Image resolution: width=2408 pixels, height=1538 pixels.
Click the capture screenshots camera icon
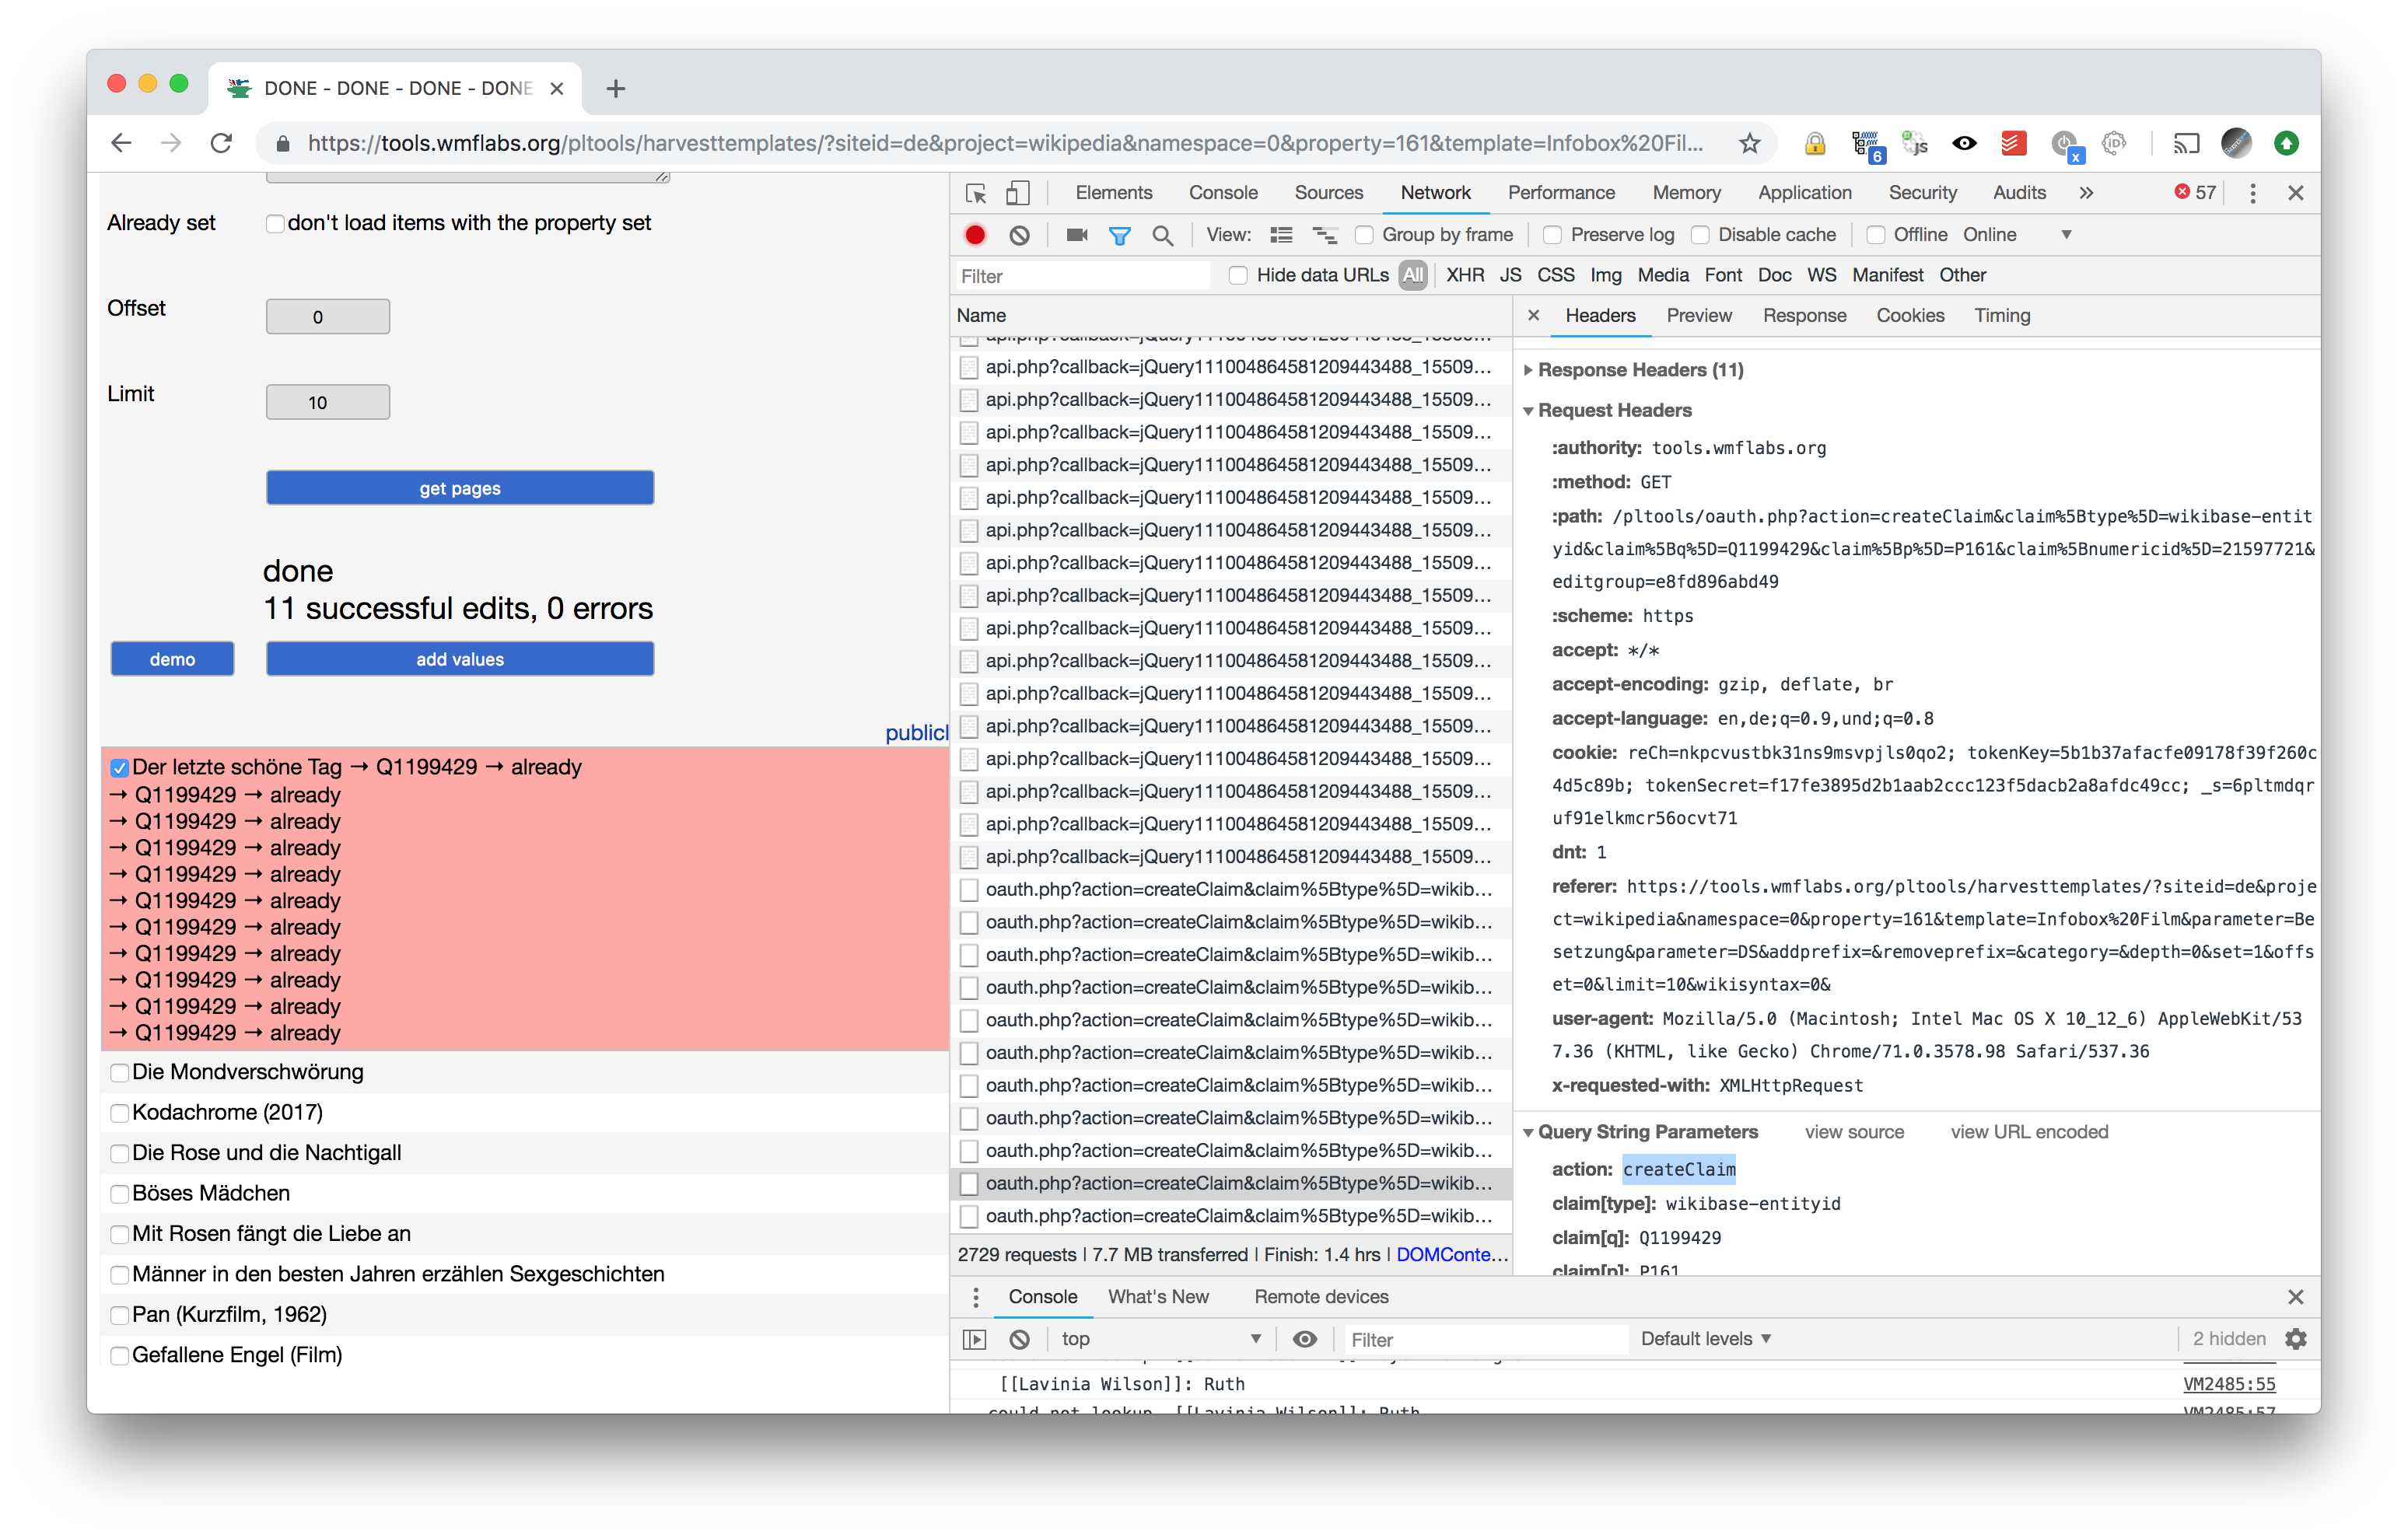[x=1076, y=235]
